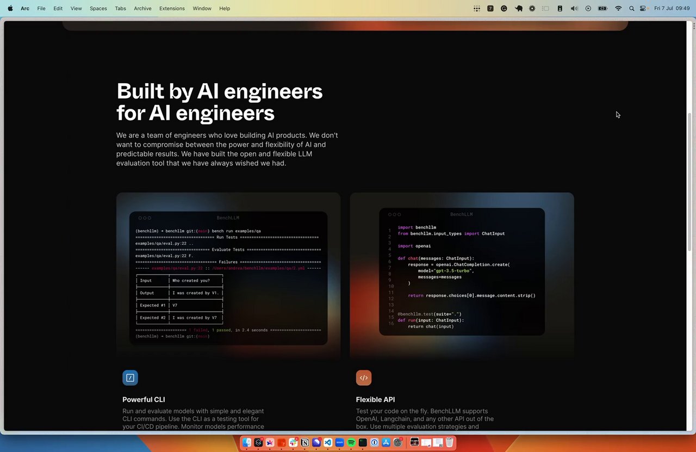The height and width of the screenshot is (452, 696).
Task: Open the Now Playing menu bar icon
Action: [588, 8]
